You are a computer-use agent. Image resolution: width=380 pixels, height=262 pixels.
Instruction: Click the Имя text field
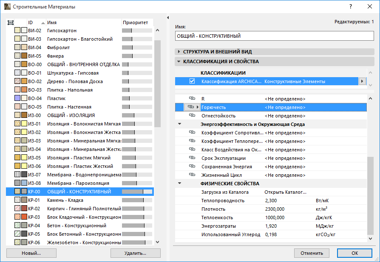(x=274, y=36)
